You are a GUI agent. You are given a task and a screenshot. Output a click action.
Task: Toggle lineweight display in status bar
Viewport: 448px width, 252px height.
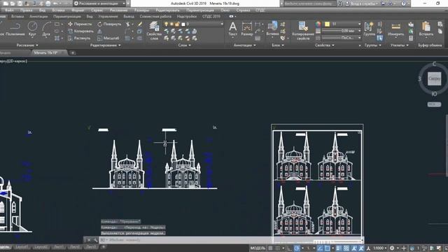[x=339, y=248]
